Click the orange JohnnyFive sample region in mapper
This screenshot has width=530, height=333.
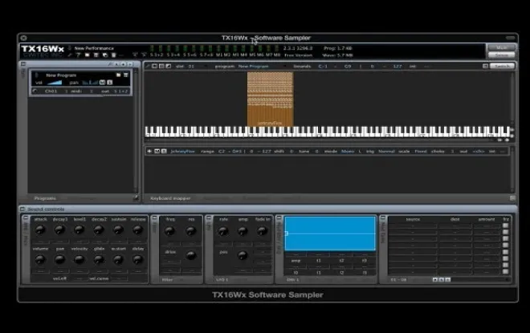pos(271,99)
